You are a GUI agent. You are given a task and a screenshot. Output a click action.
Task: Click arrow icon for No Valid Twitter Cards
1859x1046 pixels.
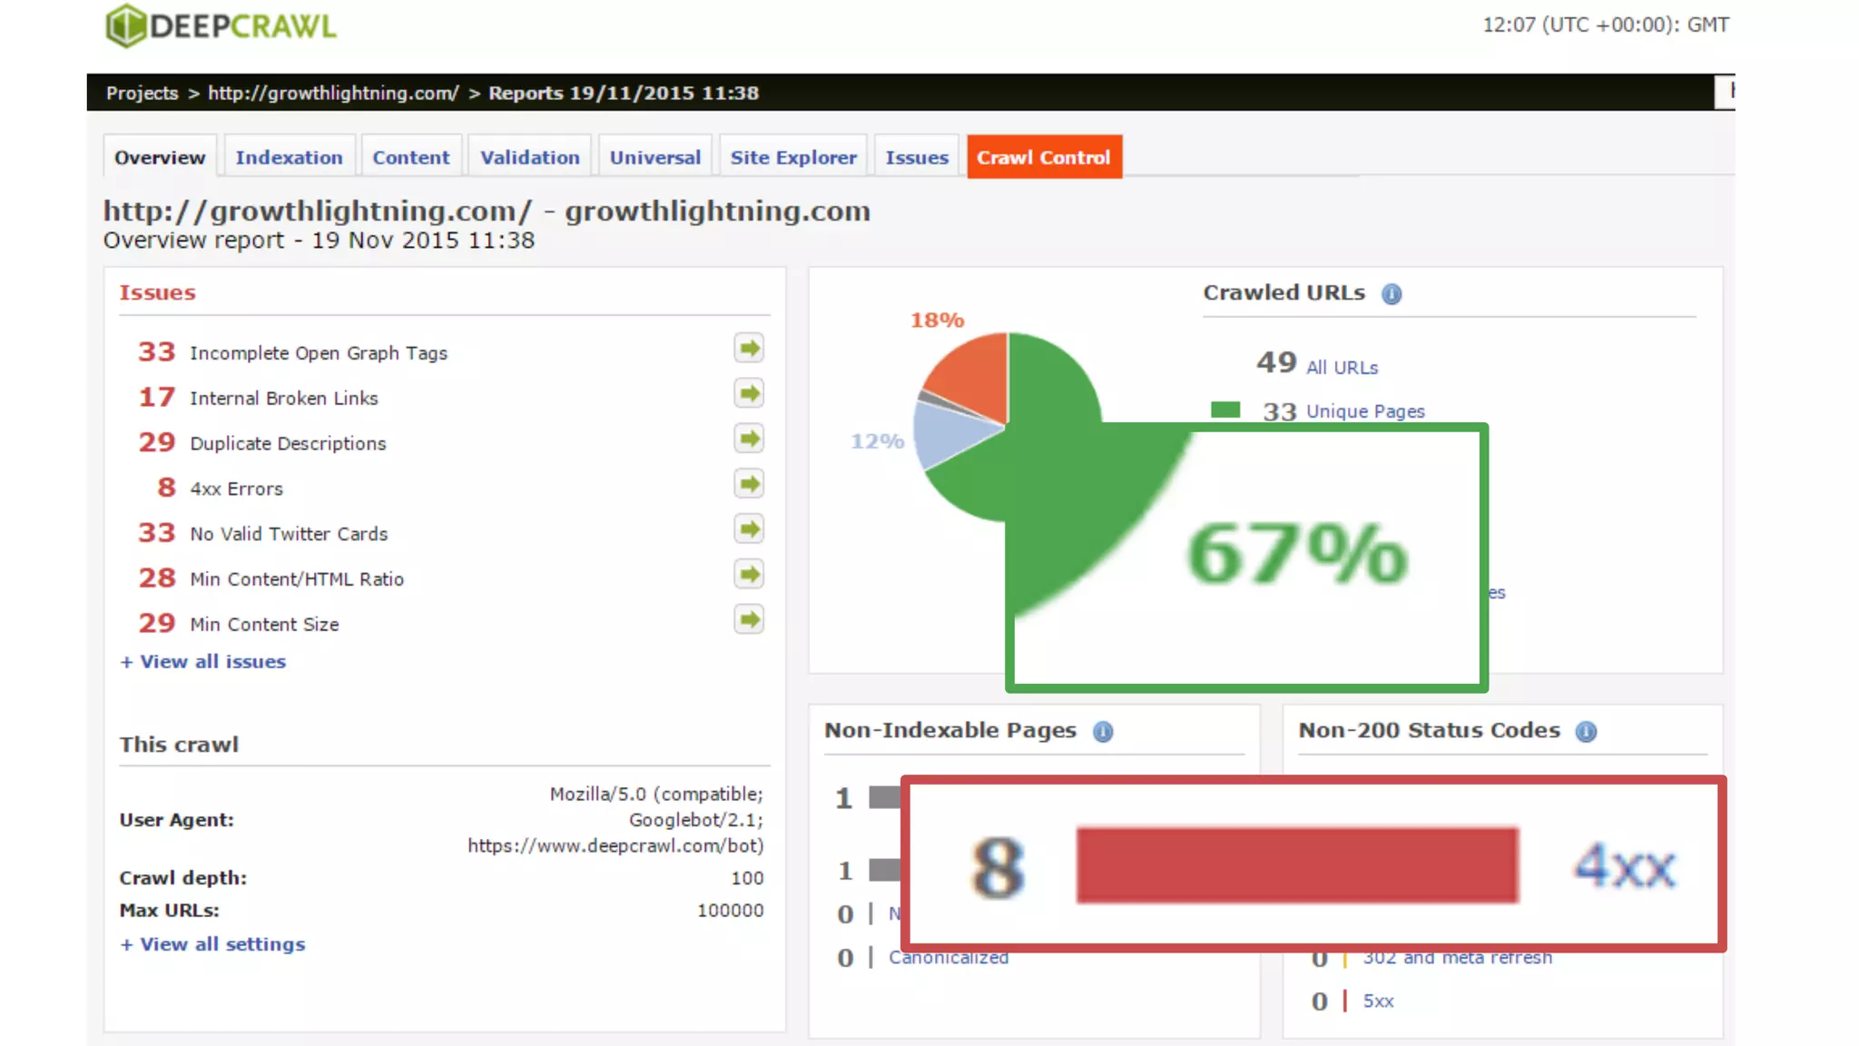749,529
